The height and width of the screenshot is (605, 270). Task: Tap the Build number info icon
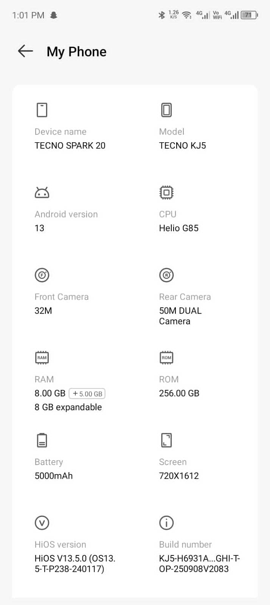click(166, 523)
